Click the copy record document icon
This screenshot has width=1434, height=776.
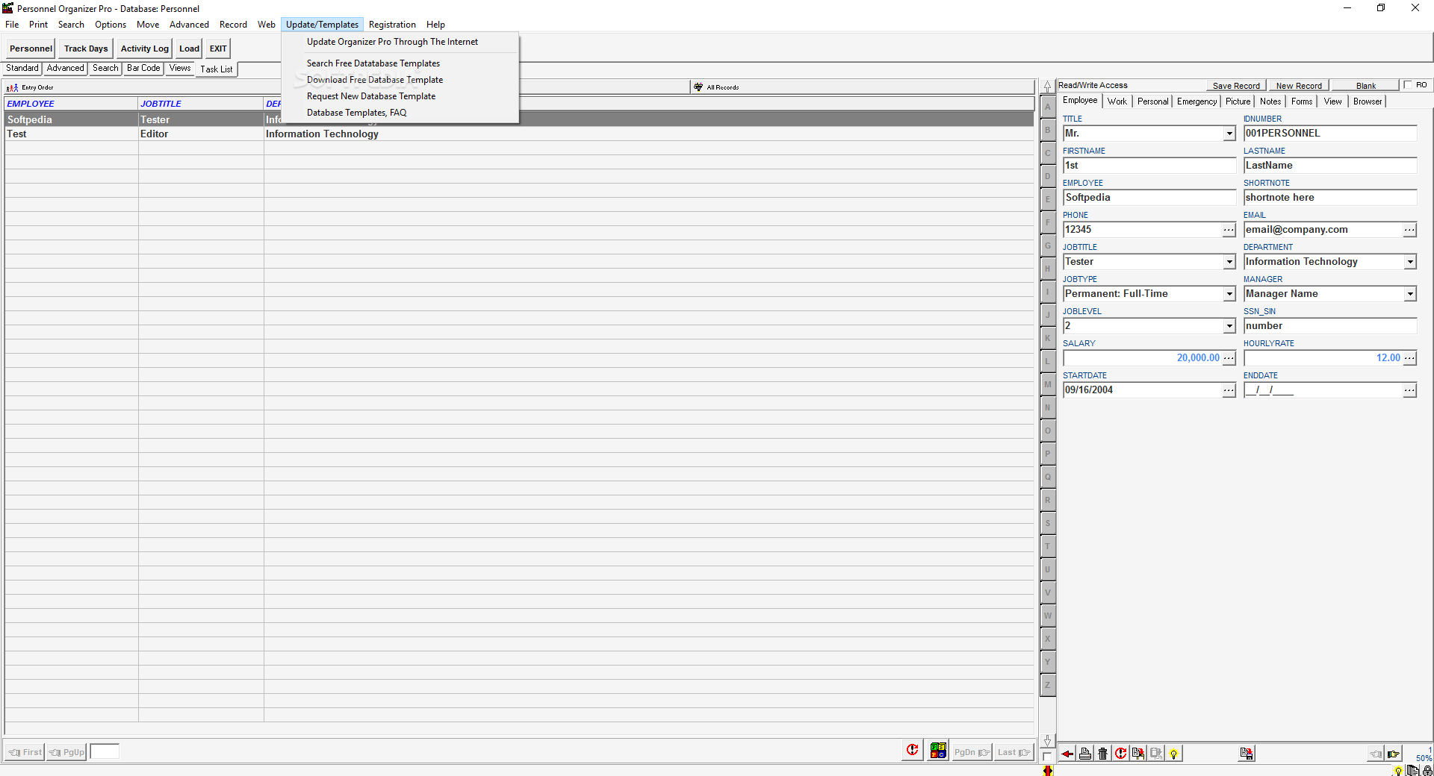(x=1138, y=754)
